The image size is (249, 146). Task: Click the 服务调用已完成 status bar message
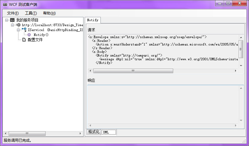pos(18,140)
